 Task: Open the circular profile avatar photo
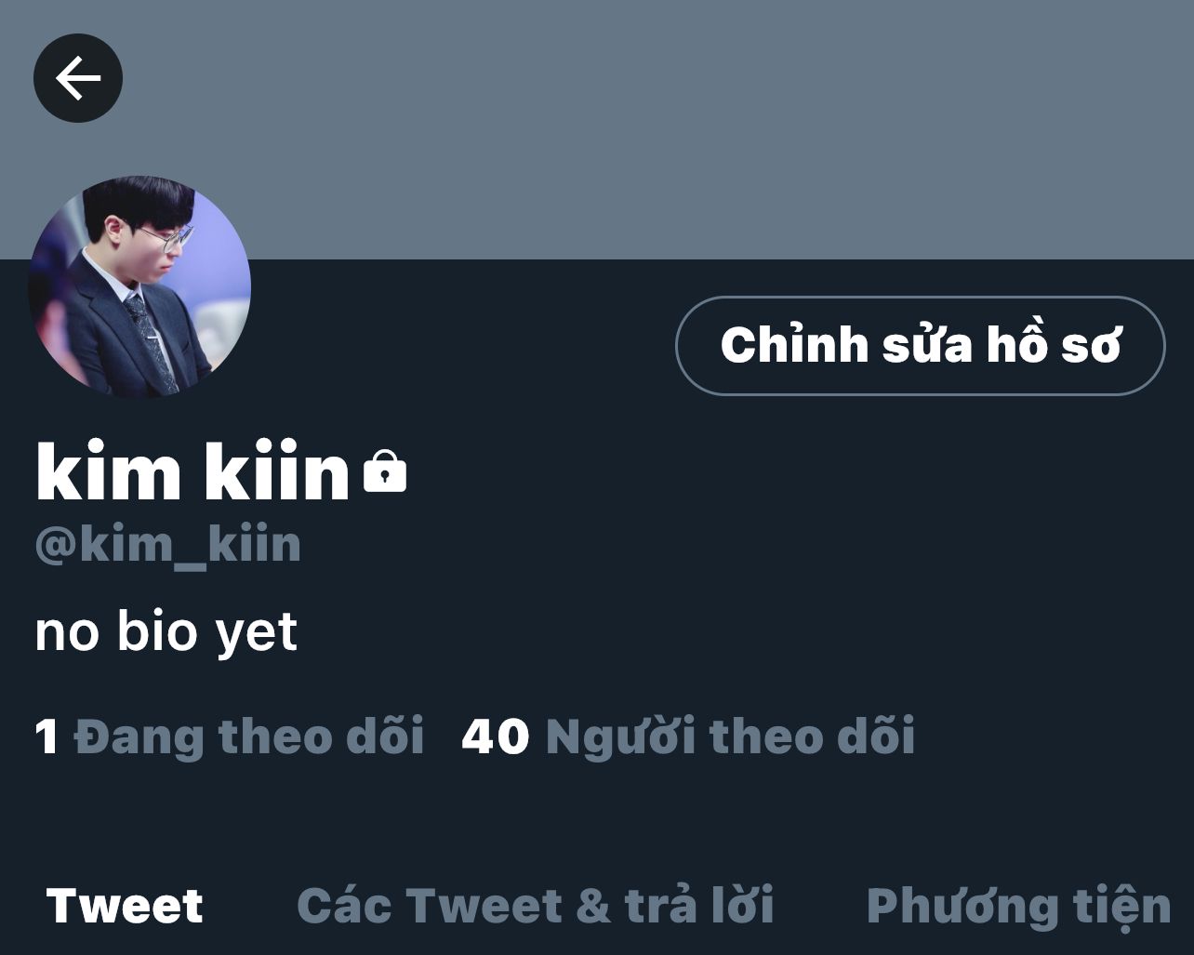[139, 286]
